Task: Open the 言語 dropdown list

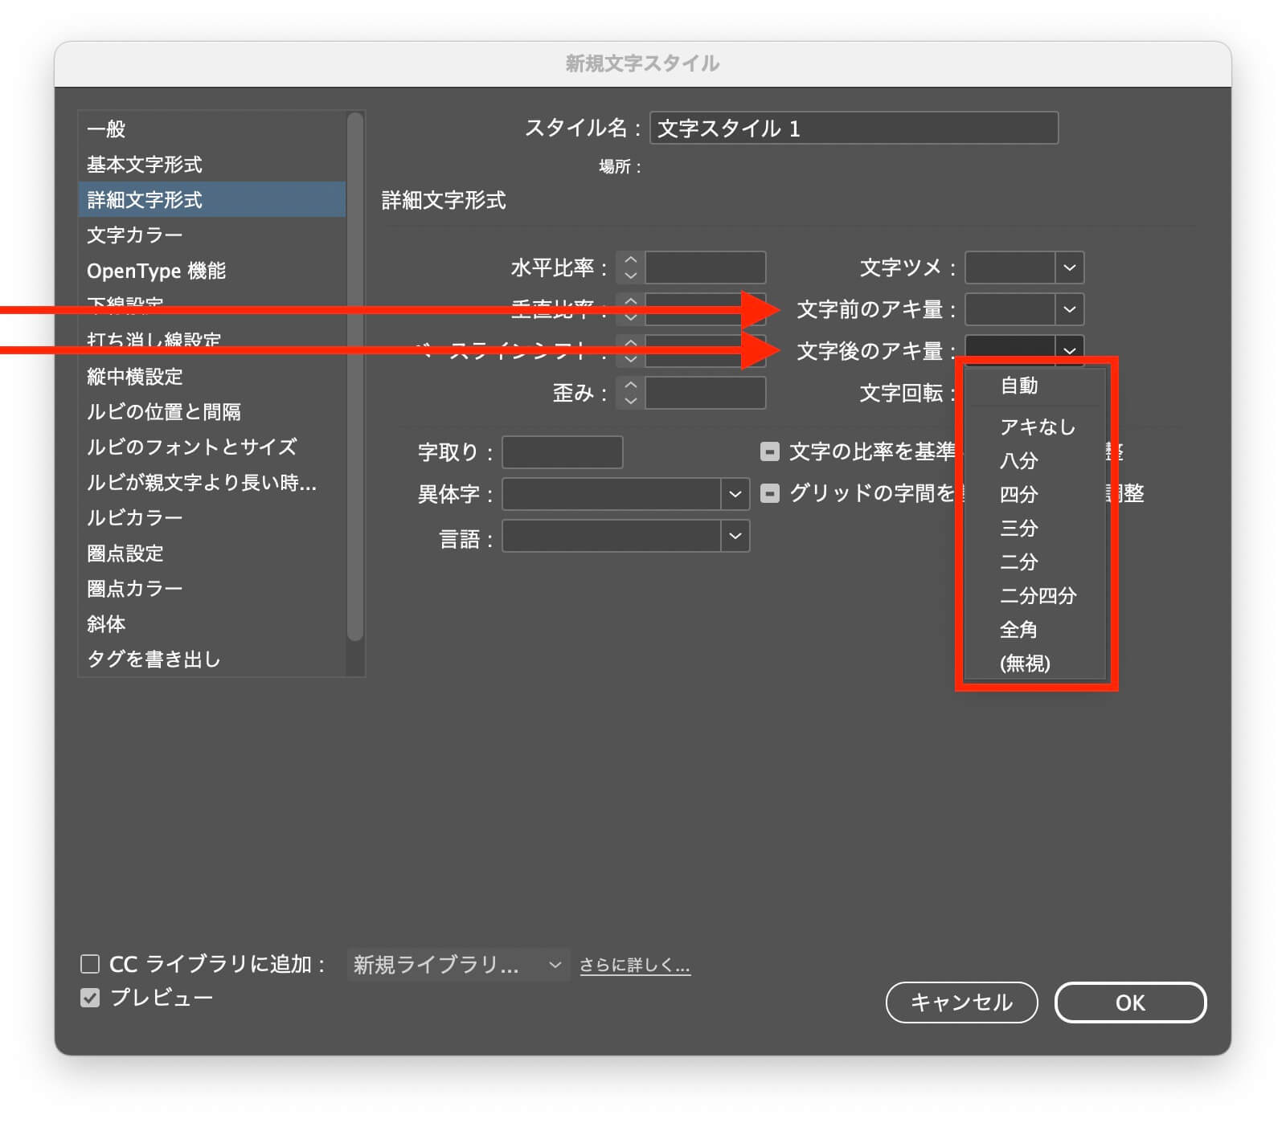Action: pyautogui.click(x=735, y=536)
